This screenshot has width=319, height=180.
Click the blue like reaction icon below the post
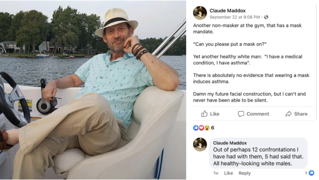coord(196,128)
